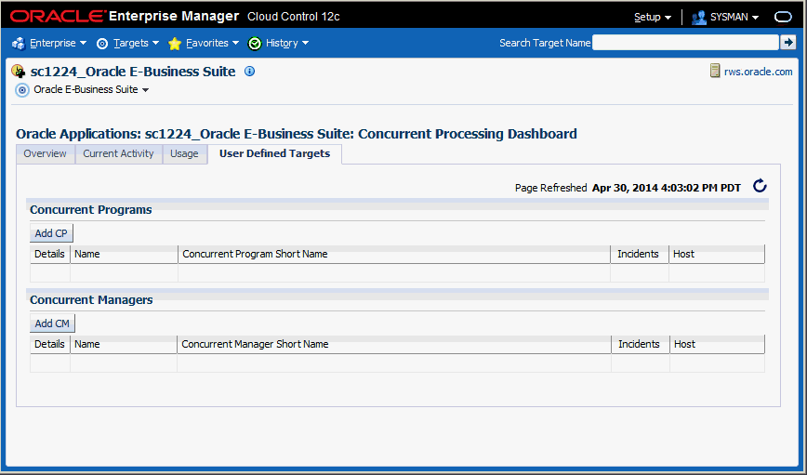This screenshot has width=807, height=475.
Task: Click the sc1224_Oracle E-Business Suite page title
Action: [x=133, y=72]
